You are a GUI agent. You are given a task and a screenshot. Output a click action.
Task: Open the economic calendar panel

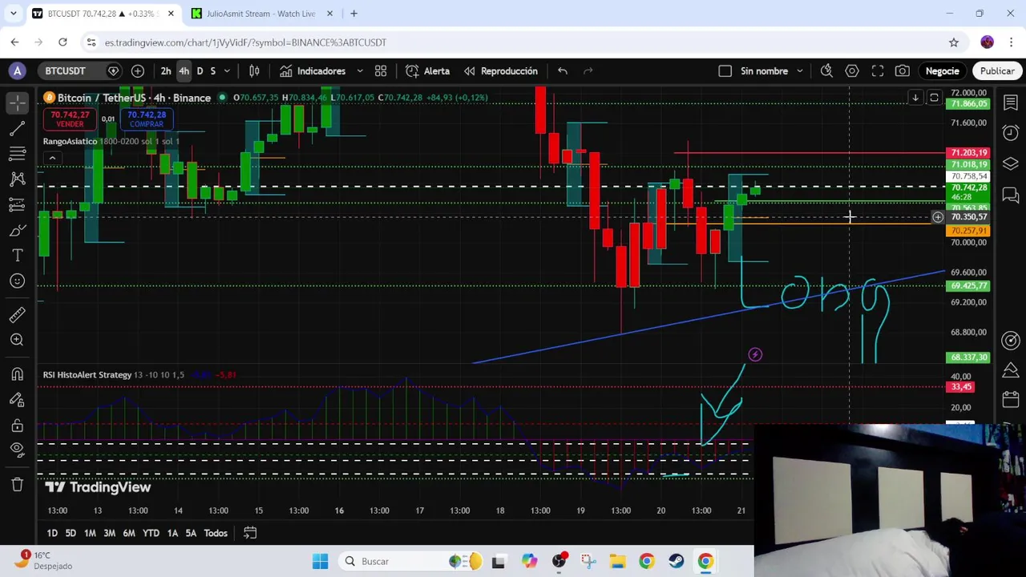[1011, 399]
